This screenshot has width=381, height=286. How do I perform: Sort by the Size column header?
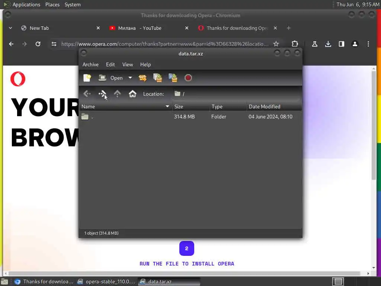pos(191,107)
